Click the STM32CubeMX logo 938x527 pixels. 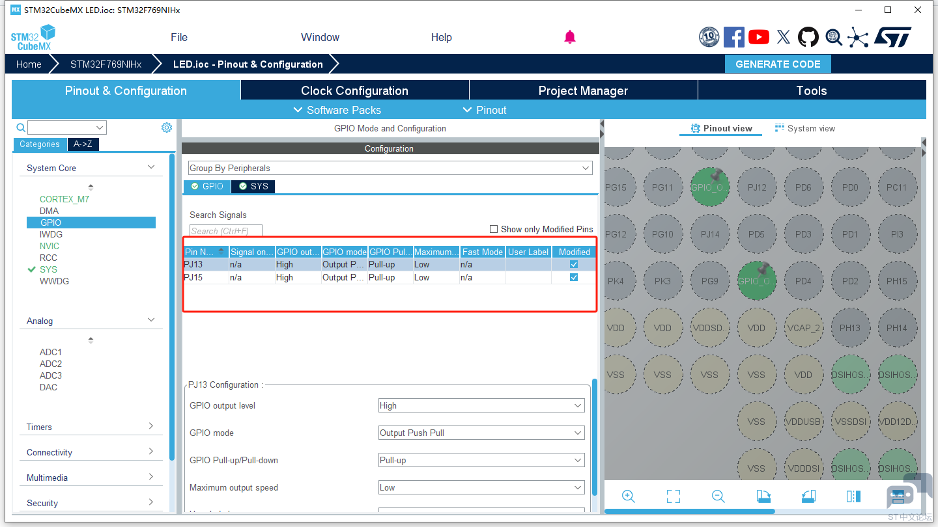click(x=33, y=37)
